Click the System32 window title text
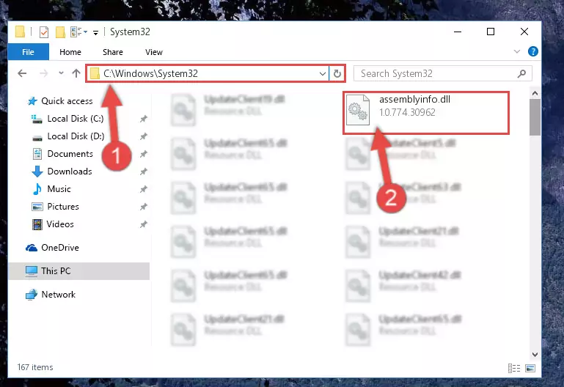 [x=130, y=32]
